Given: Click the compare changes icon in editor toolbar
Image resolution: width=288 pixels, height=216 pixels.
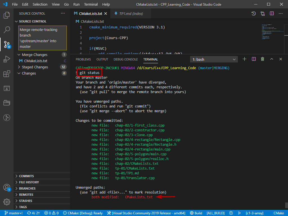Looking at the screenshot, I should [263, 13].
